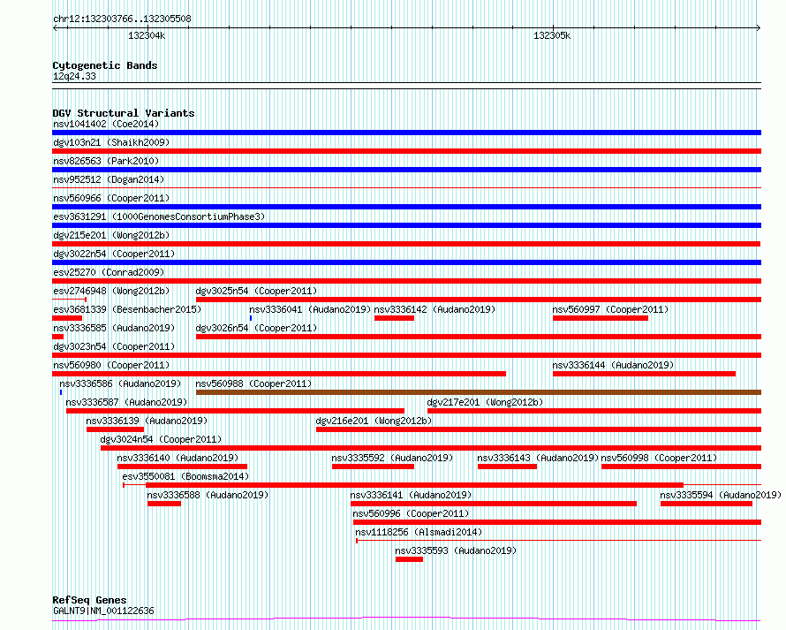This screenshot has width=786, height=630.
Task: Select nsv3336144 (Audano2019) label
Action: click(613, 365)
